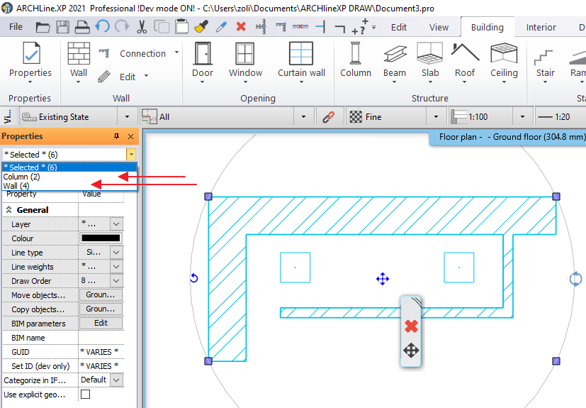586x408 pixels.
Task: Paste with the clipboard icon
Action: point(181,26)
